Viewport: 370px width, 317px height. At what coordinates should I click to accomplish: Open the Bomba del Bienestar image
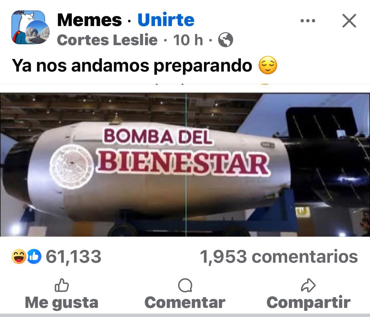tap(185, 165)
